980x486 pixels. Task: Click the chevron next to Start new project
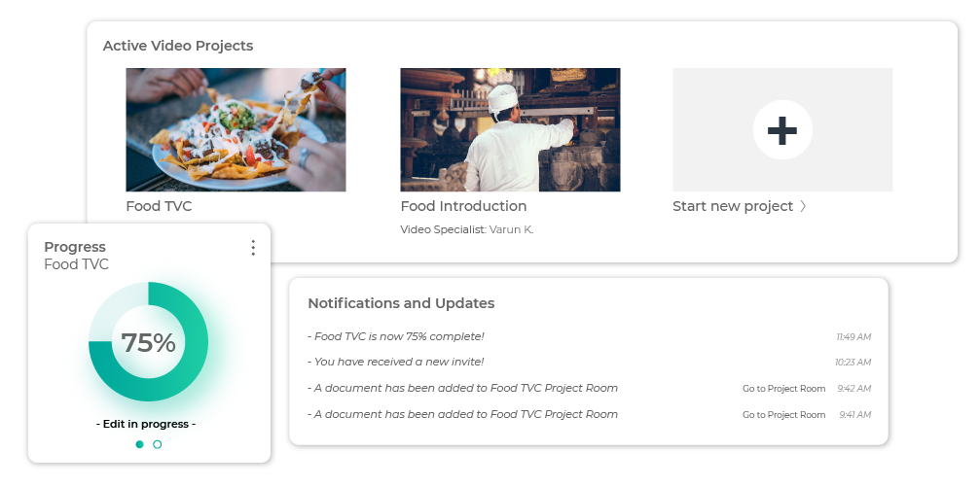[803, 206]
